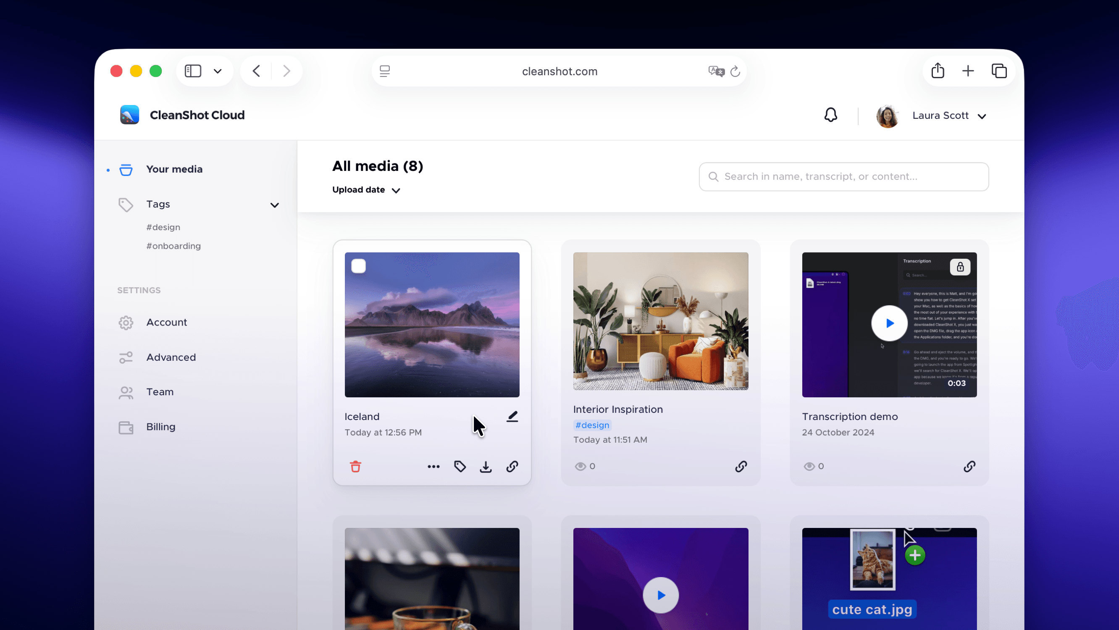Open the notifications bell

tap(830, 115)
